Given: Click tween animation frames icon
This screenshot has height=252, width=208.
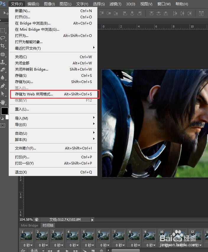Looking at the screenshot, I should (84, 251).
